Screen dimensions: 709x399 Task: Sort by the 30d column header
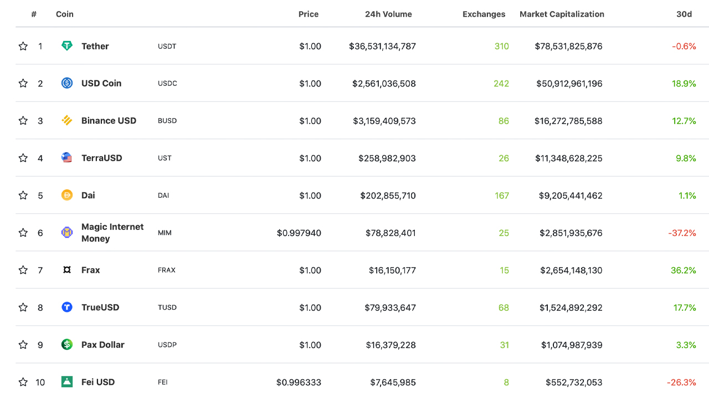click(684, 14)
